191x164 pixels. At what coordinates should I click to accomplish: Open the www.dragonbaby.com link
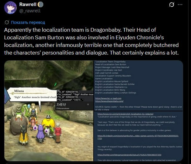(109, 101)
